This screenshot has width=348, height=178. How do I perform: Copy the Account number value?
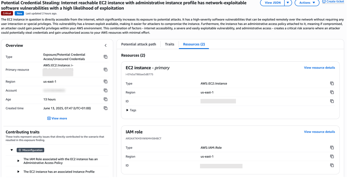106,91
